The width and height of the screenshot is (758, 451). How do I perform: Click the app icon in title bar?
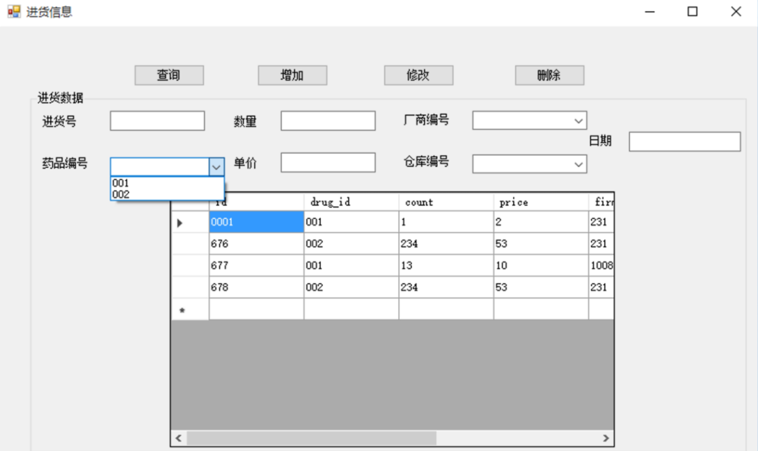tap(14, 12)
